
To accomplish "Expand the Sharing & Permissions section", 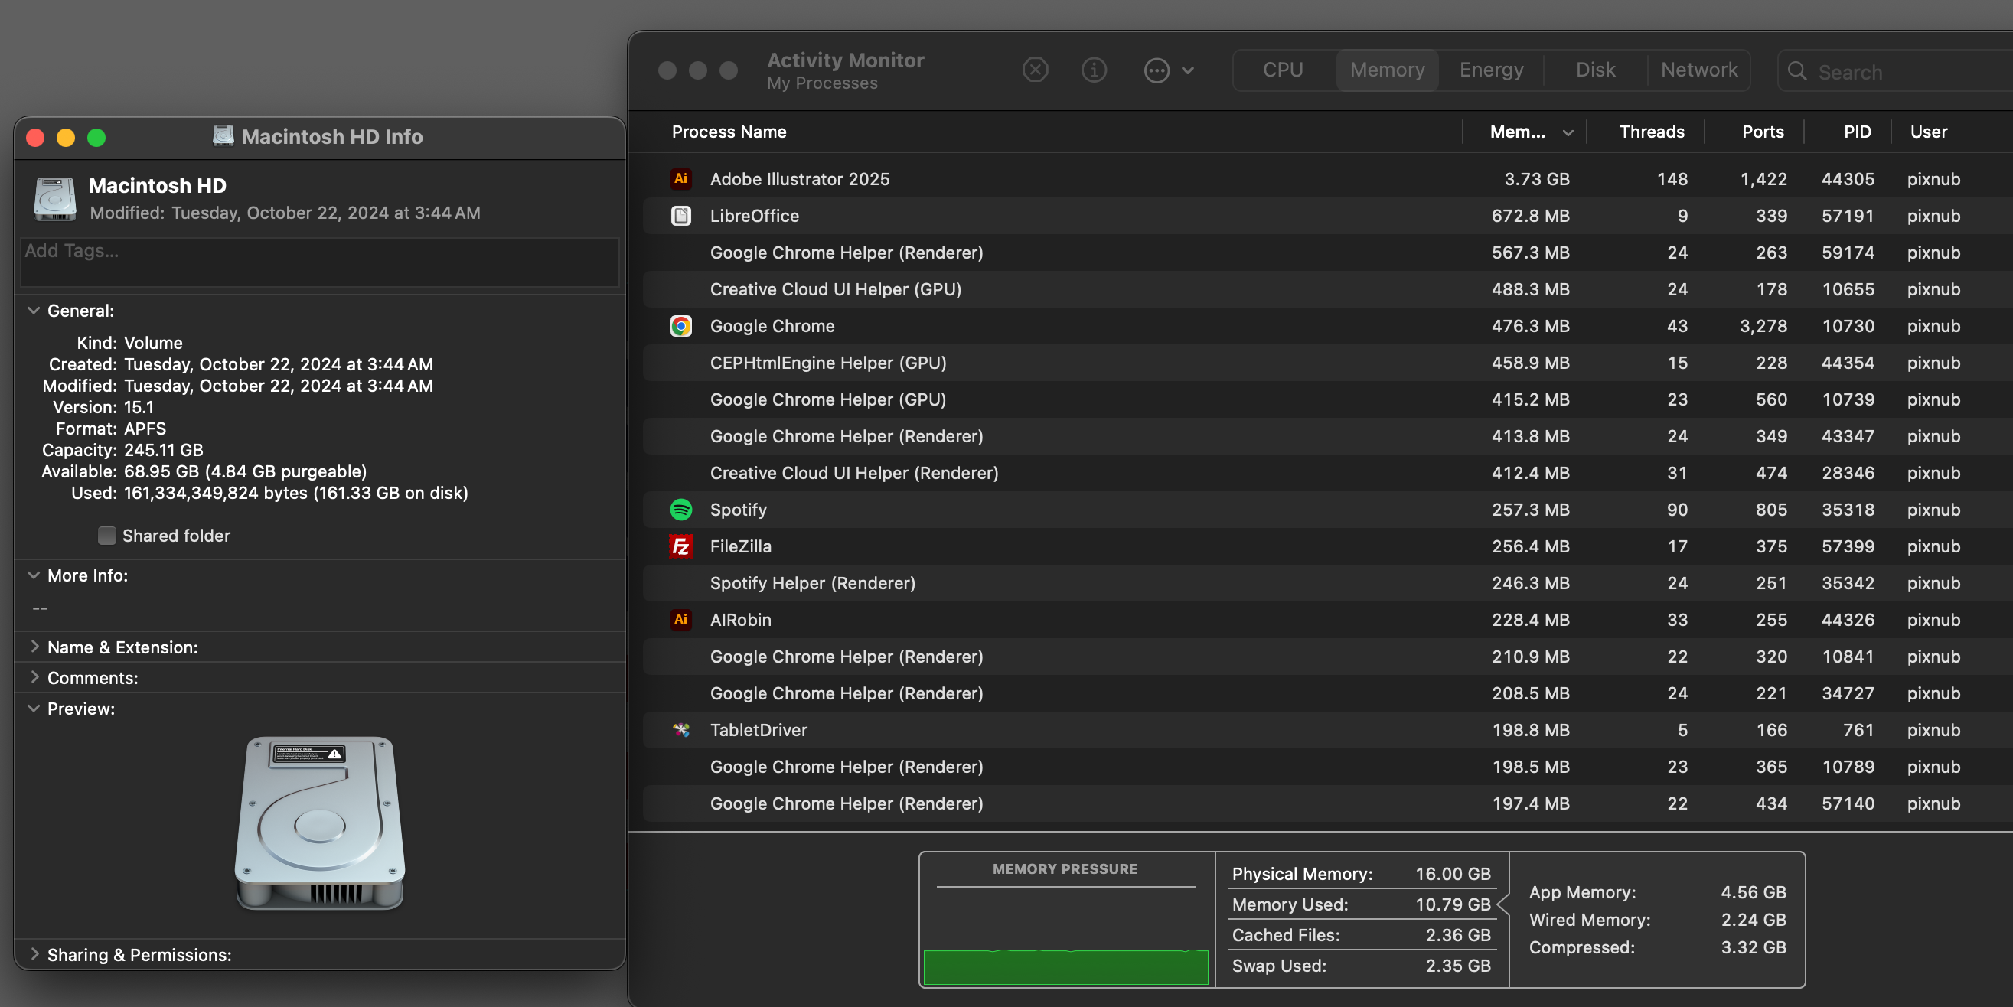I will 34,954.
